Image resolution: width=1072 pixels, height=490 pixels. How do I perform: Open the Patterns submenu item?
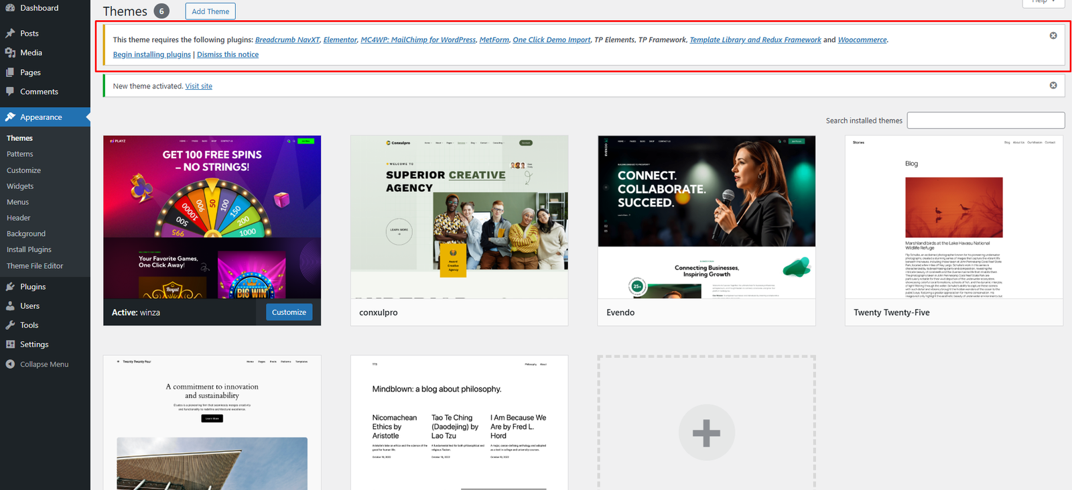[20, 154]
